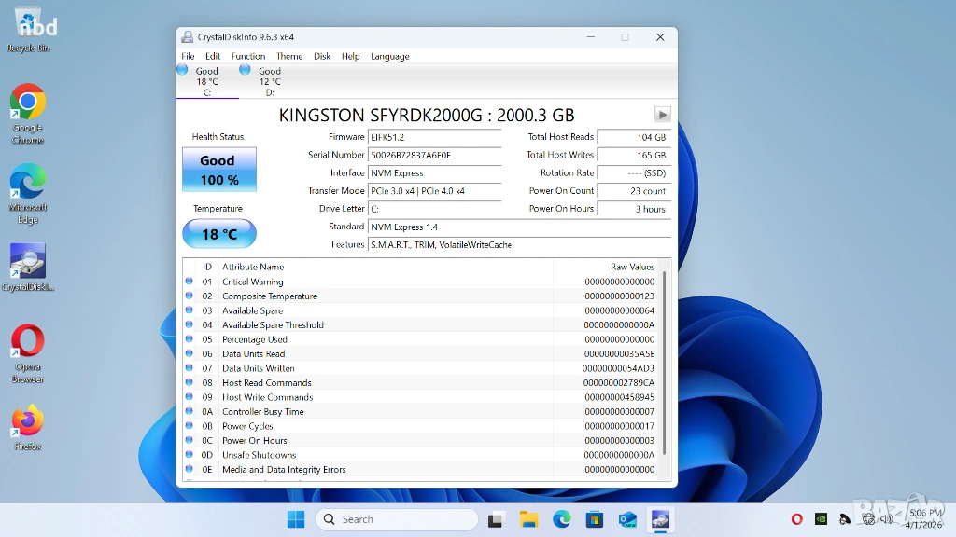
Task: Click the Windows Start button
Action: point(296,519)
